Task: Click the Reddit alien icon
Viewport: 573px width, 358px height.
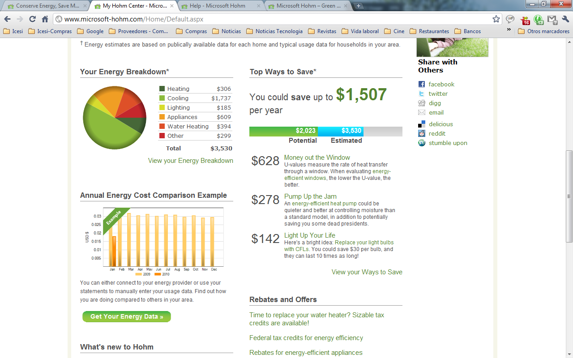Action: click(421, 133)
